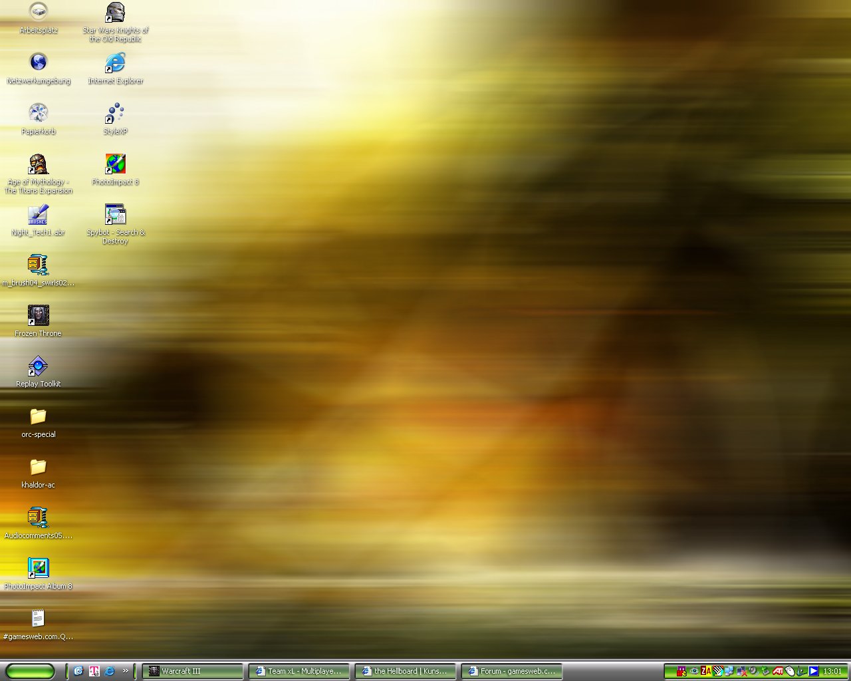Click the ZoneAlarm ZA tray icon
This screenshot has width=851, height=681.
706,671
